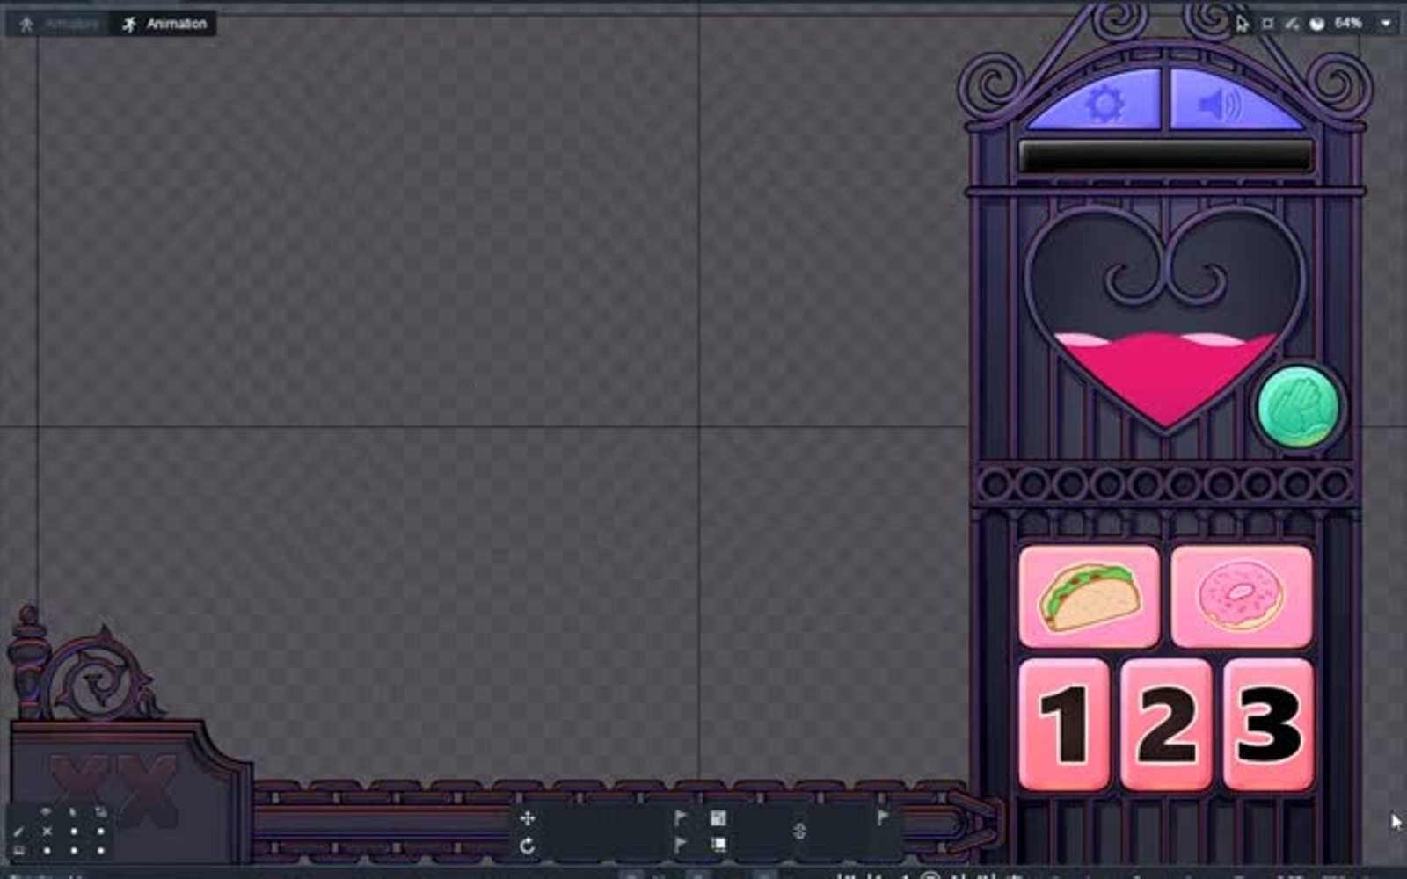This screenshot has height=879, width=1407.
Task: Select the bone pencil tool in top toolbar
Action: (1292, 24)
